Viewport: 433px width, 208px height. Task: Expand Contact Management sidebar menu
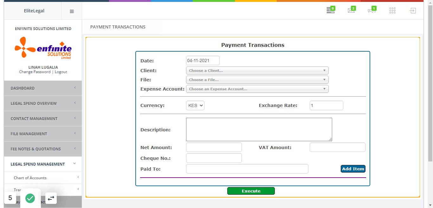(x=43, y=118)
